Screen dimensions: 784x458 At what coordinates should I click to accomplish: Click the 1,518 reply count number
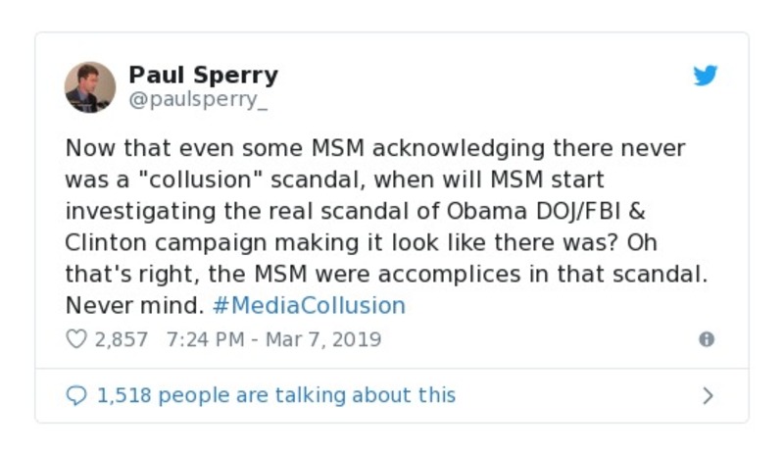[x=122, y=395]
